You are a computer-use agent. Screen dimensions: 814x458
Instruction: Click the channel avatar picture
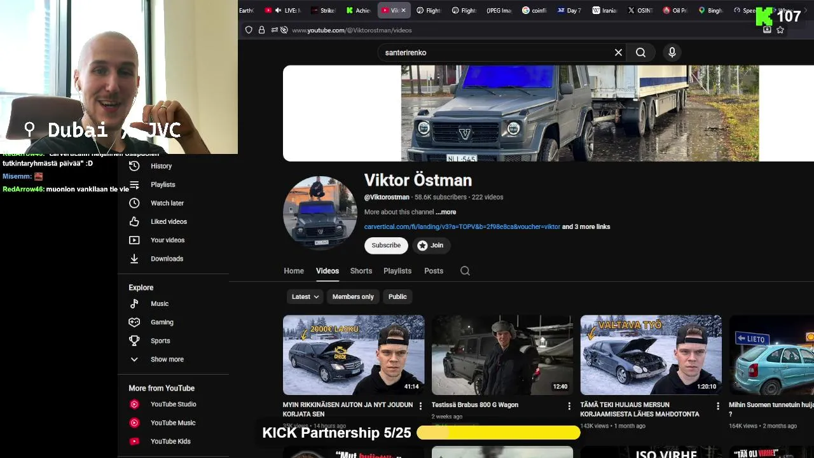320,213
